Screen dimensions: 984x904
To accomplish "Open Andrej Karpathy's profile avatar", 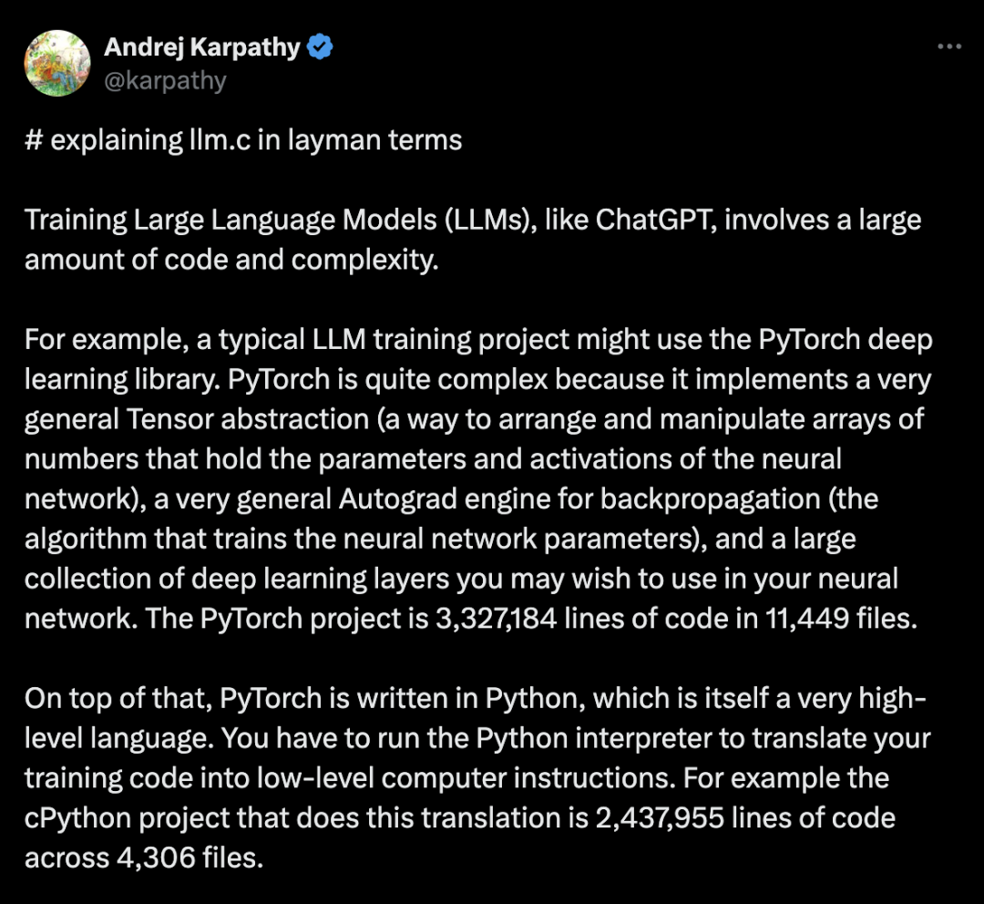I will pos(57,63).
